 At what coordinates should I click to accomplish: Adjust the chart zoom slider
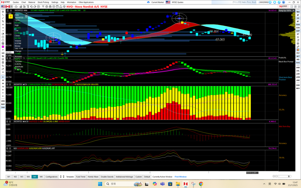tap(284, 176)
